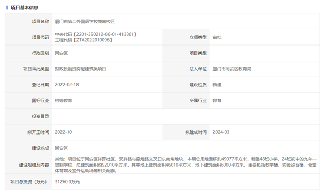323x194 pixels.
Task: Click the 拟建成时间 label
Action: pyautogui.click(x=196, y=132)
